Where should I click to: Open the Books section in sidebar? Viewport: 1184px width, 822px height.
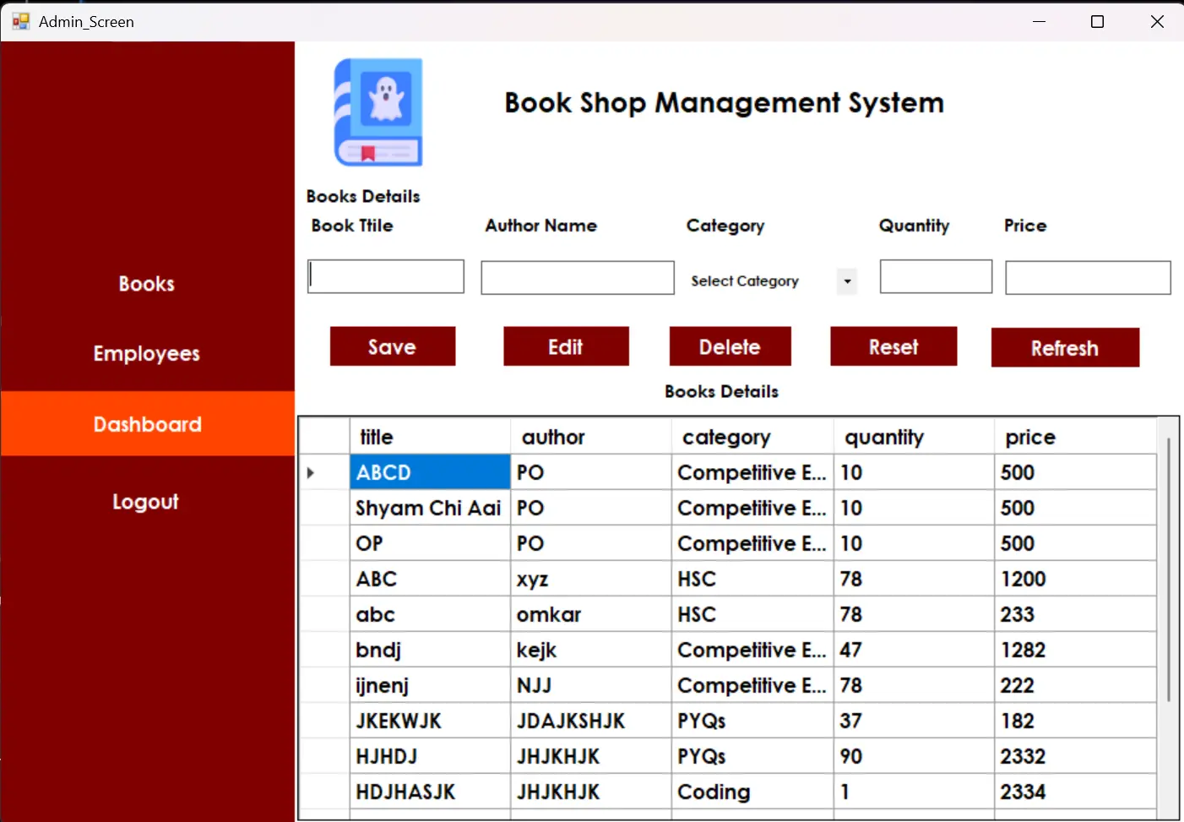pyautogui.click(x=146, y=284)
